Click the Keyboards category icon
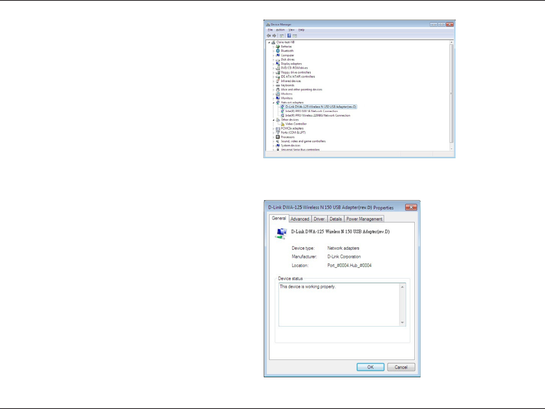 278,85
